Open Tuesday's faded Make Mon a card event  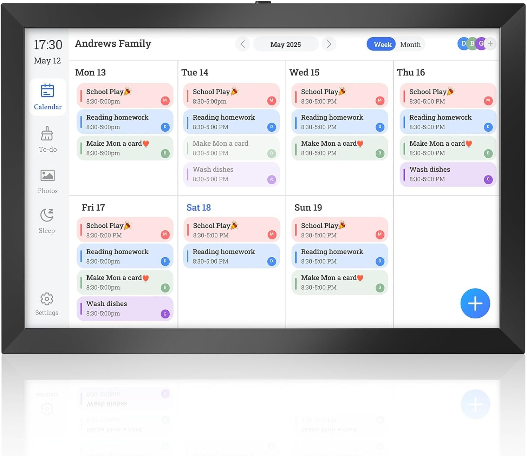tap(231, 148)
